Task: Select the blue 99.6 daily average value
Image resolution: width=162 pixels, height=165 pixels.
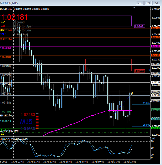Action: [3, 34]
